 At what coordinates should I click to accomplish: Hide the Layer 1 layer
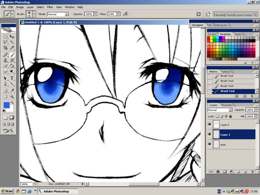click(210, 134)
